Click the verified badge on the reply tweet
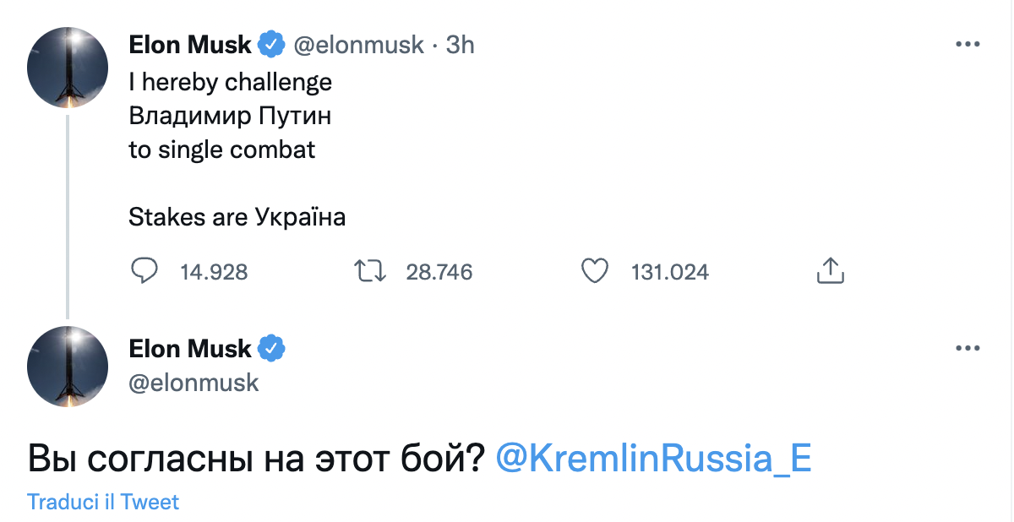The width and height of the screenshot is (1014, 522). pos(271,348)
